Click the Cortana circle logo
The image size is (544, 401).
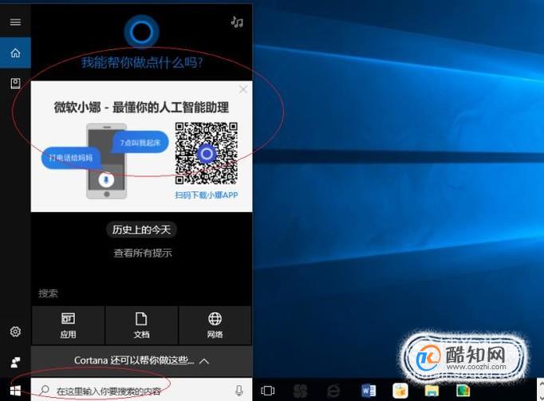[x=141, y=32]
